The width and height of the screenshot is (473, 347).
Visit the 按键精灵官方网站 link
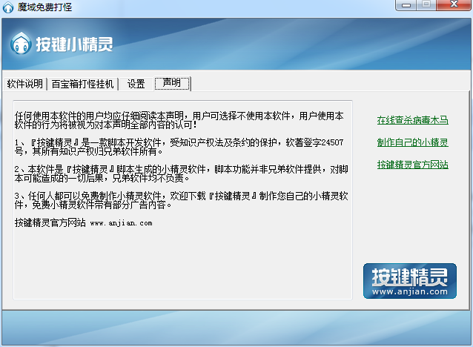(412, 165)
